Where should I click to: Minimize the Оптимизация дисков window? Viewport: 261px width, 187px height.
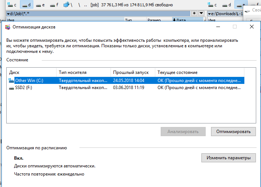point(218,27)
